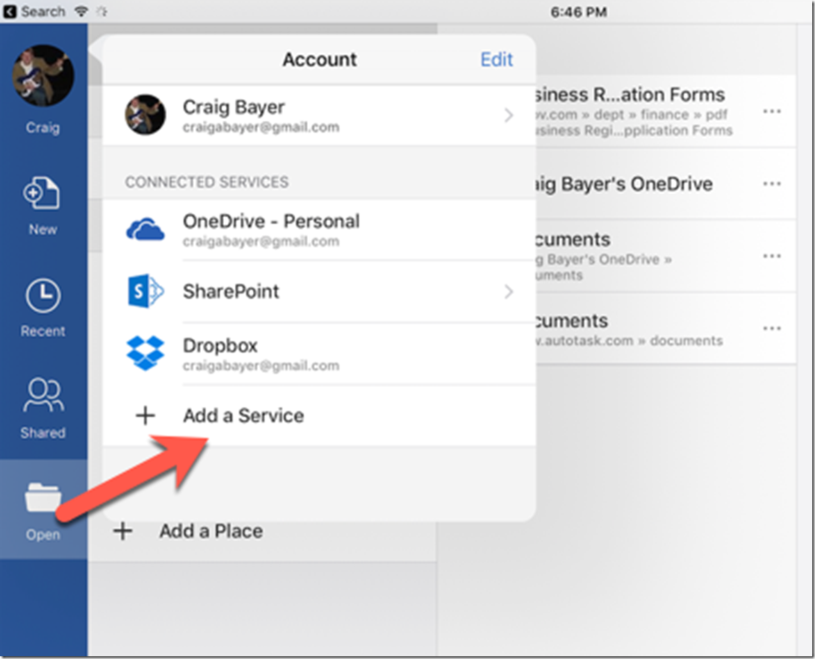The image size is (815, 659).
Task: Tap the 6:46 PM clock
Action: [x=579, y=12]
